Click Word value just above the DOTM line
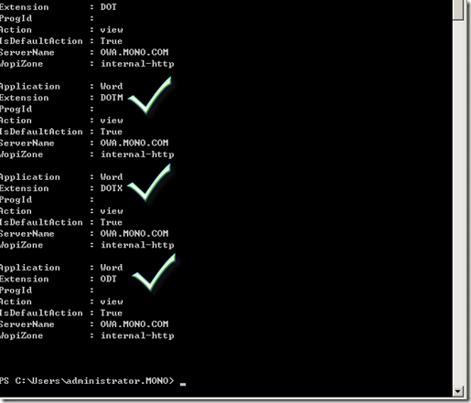The image size is (471, 403). 112,86
